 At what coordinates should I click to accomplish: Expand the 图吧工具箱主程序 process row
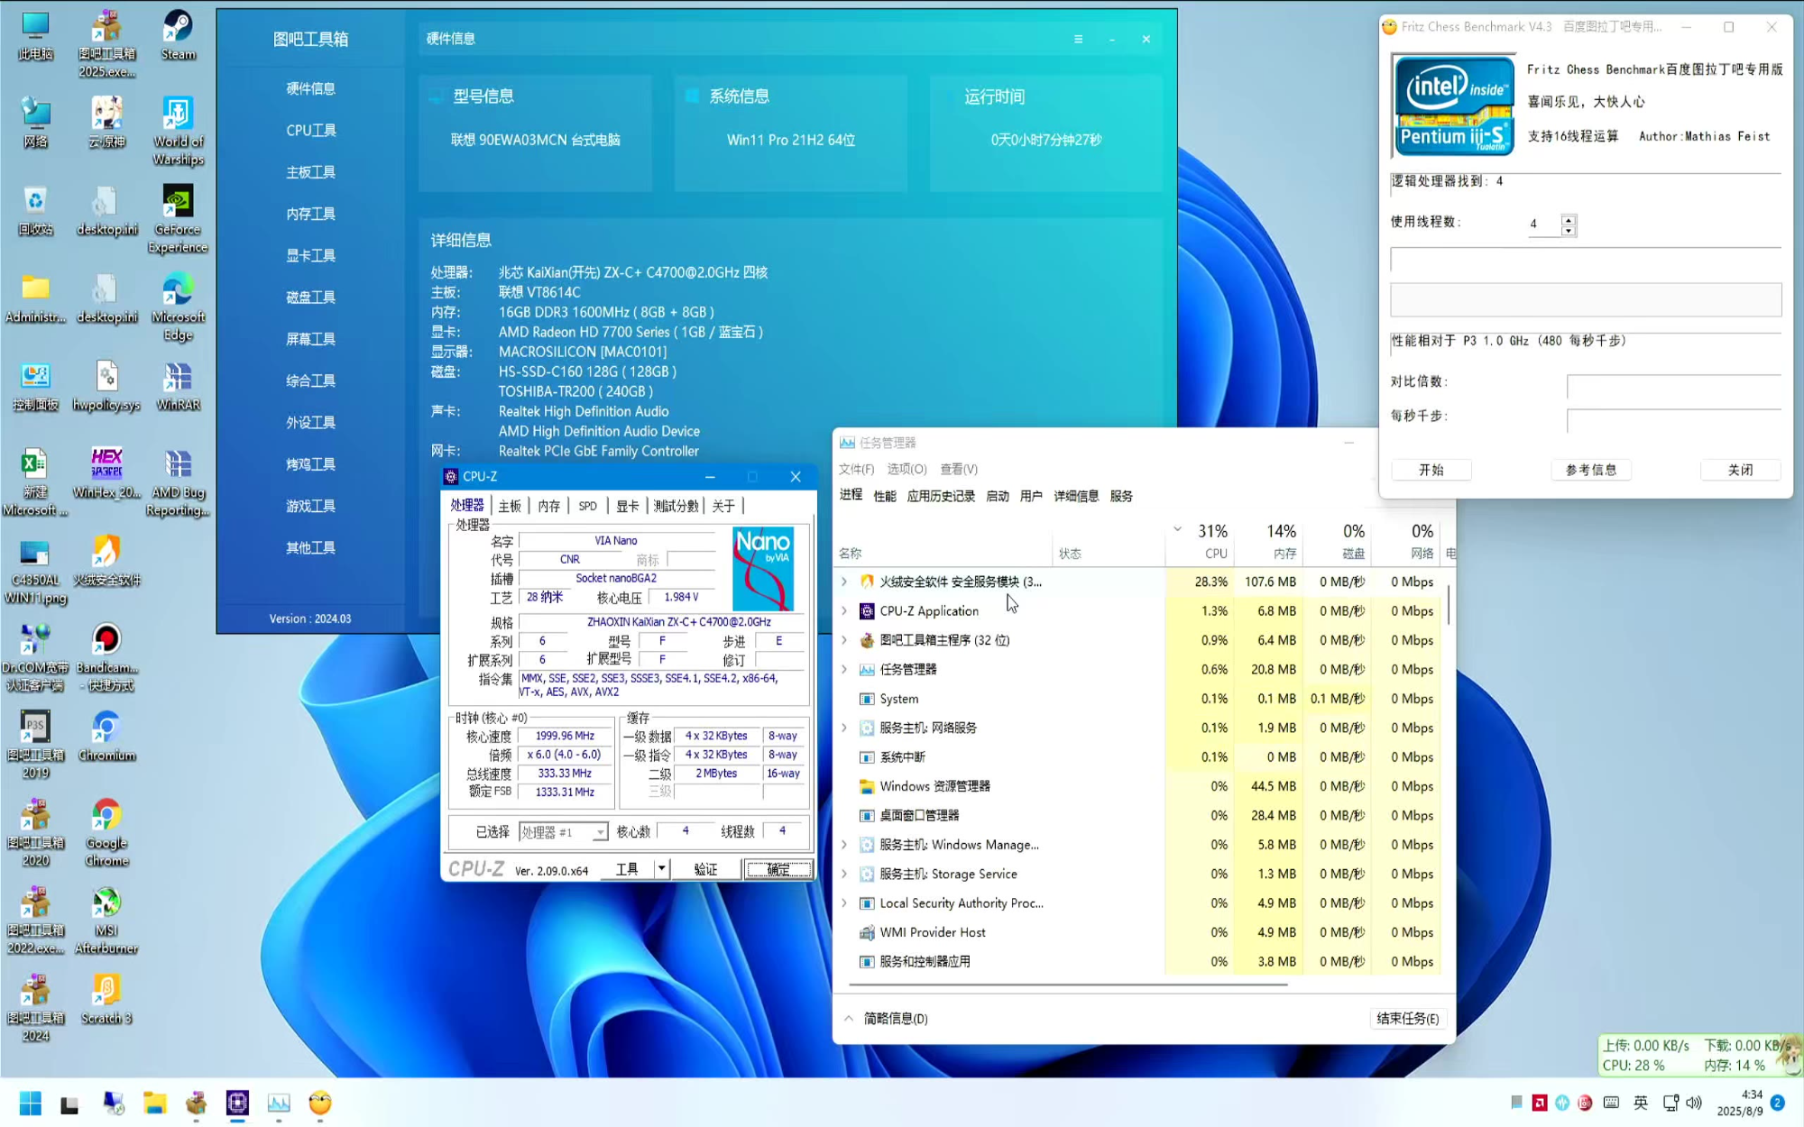click(x=844, y=640)
